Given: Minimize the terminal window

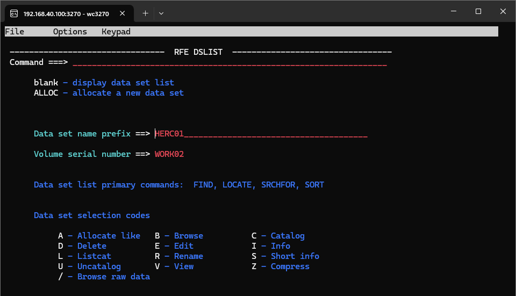Looking at the screenshot, I should [x=454, y=11].
